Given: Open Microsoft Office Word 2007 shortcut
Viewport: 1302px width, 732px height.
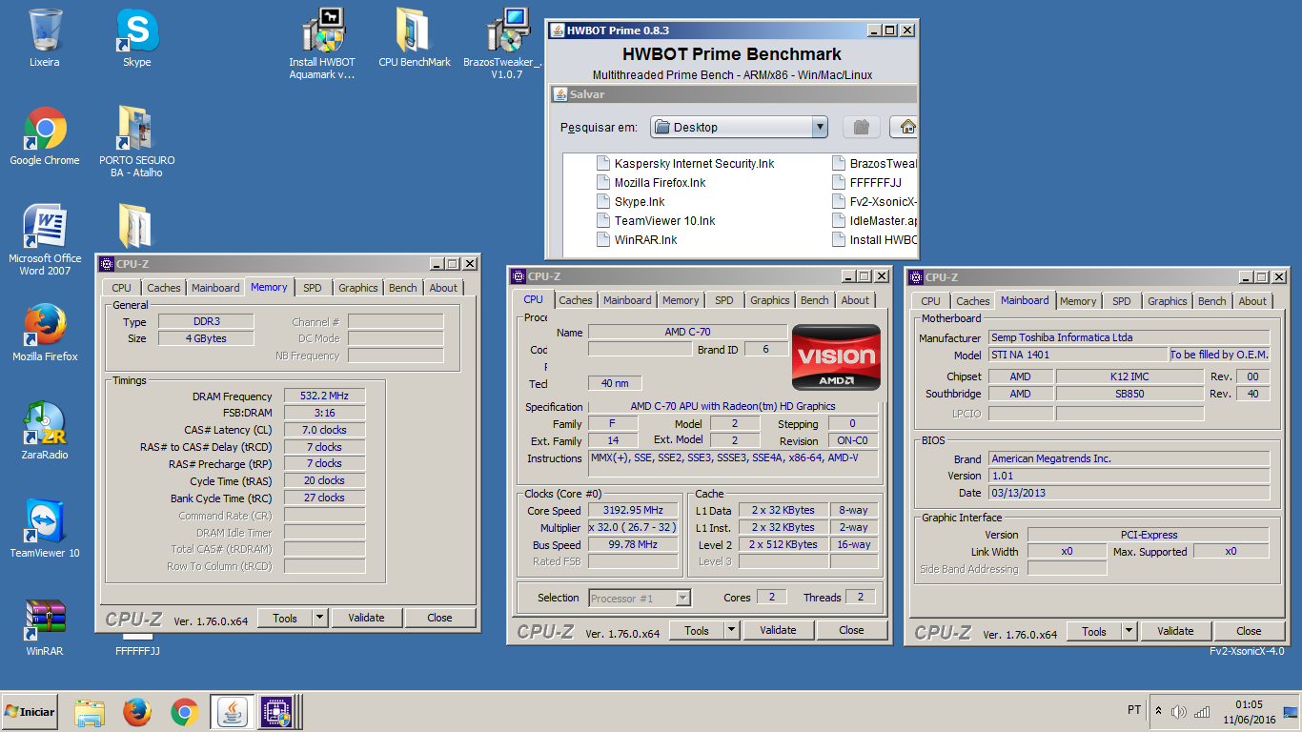Looking at the screenshot, I should click(45, 240).
